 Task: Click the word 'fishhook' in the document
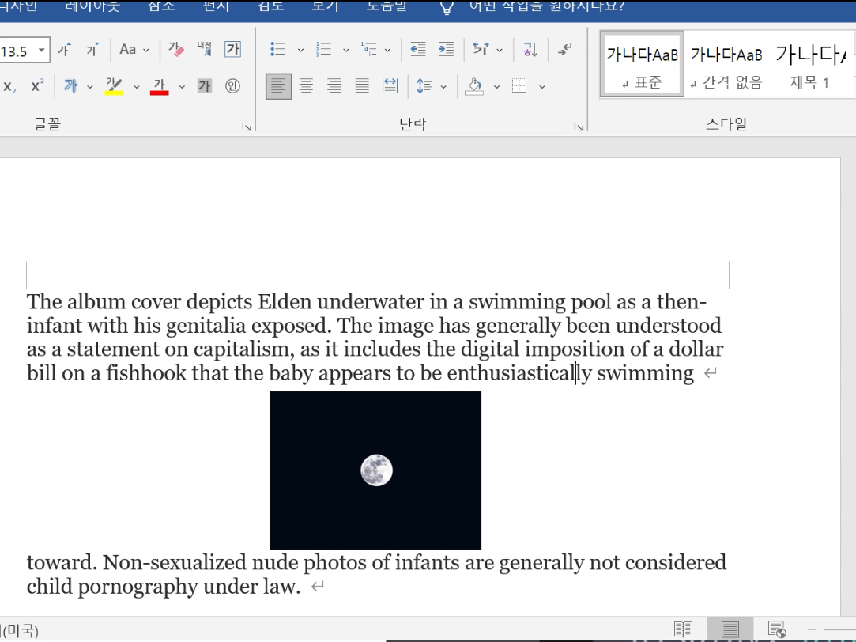point(145,373)
